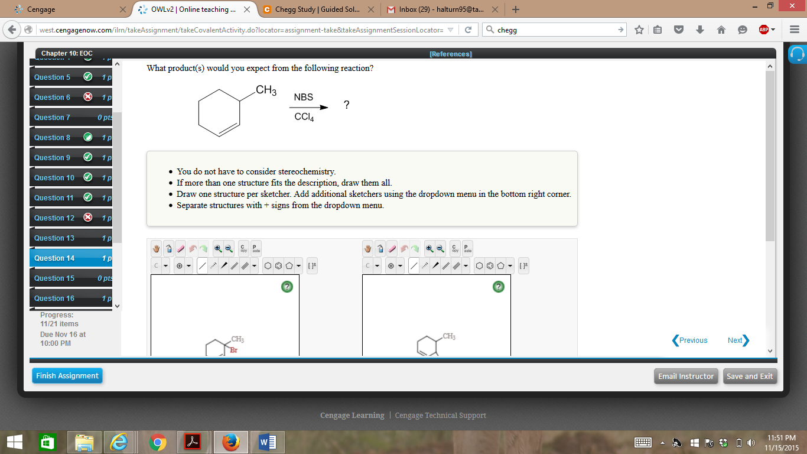The image size is (807, 454).
Task: Select the cyclopentane ring tool in the right sketcher
Action: [501, 265]
